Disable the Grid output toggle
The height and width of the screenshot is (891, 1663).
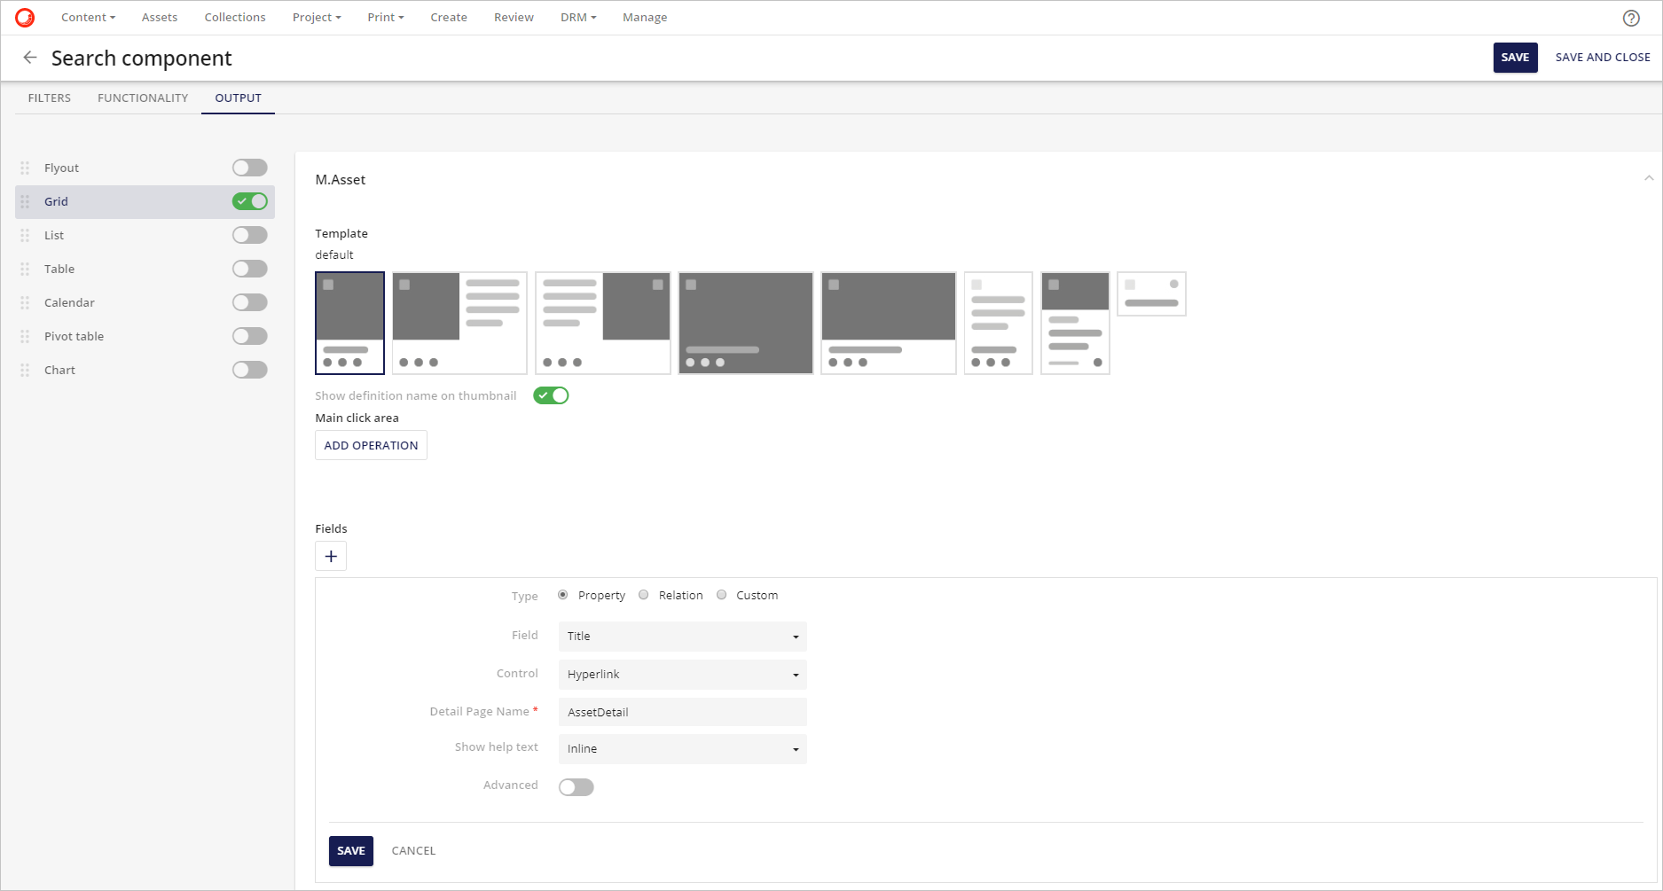coord(249,201)
